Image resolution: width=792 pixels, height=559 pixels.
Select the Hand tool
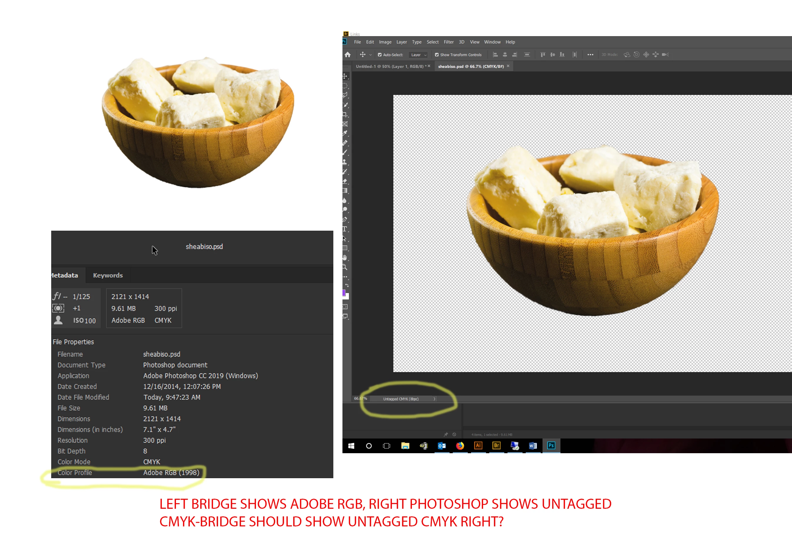coord(345,257)
